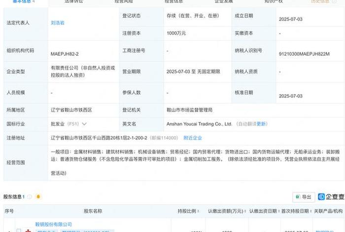The width and height of the screenshot is (345, 232).
Task: Click the 序号 column header
Action: tap(9, 211)
